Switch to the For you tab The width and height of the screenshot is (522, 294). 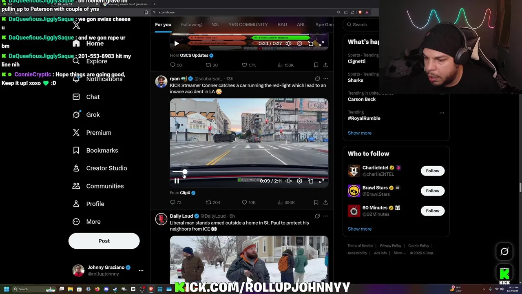tap(163, 24)
